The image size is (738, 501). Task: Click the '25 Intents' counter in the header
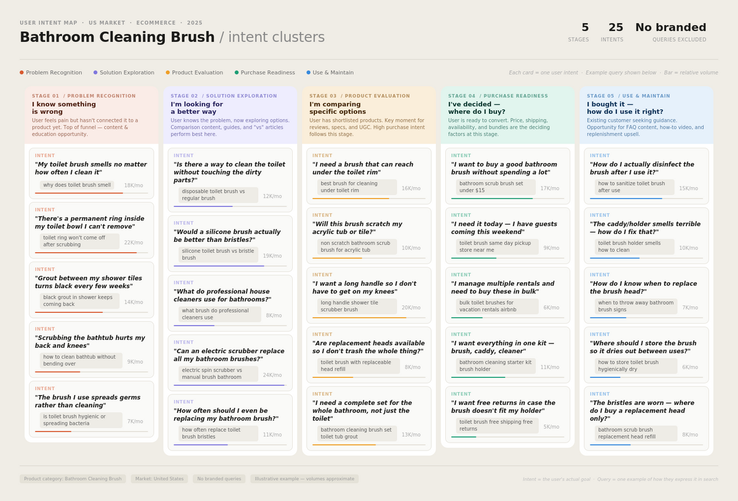click(616, 32)
